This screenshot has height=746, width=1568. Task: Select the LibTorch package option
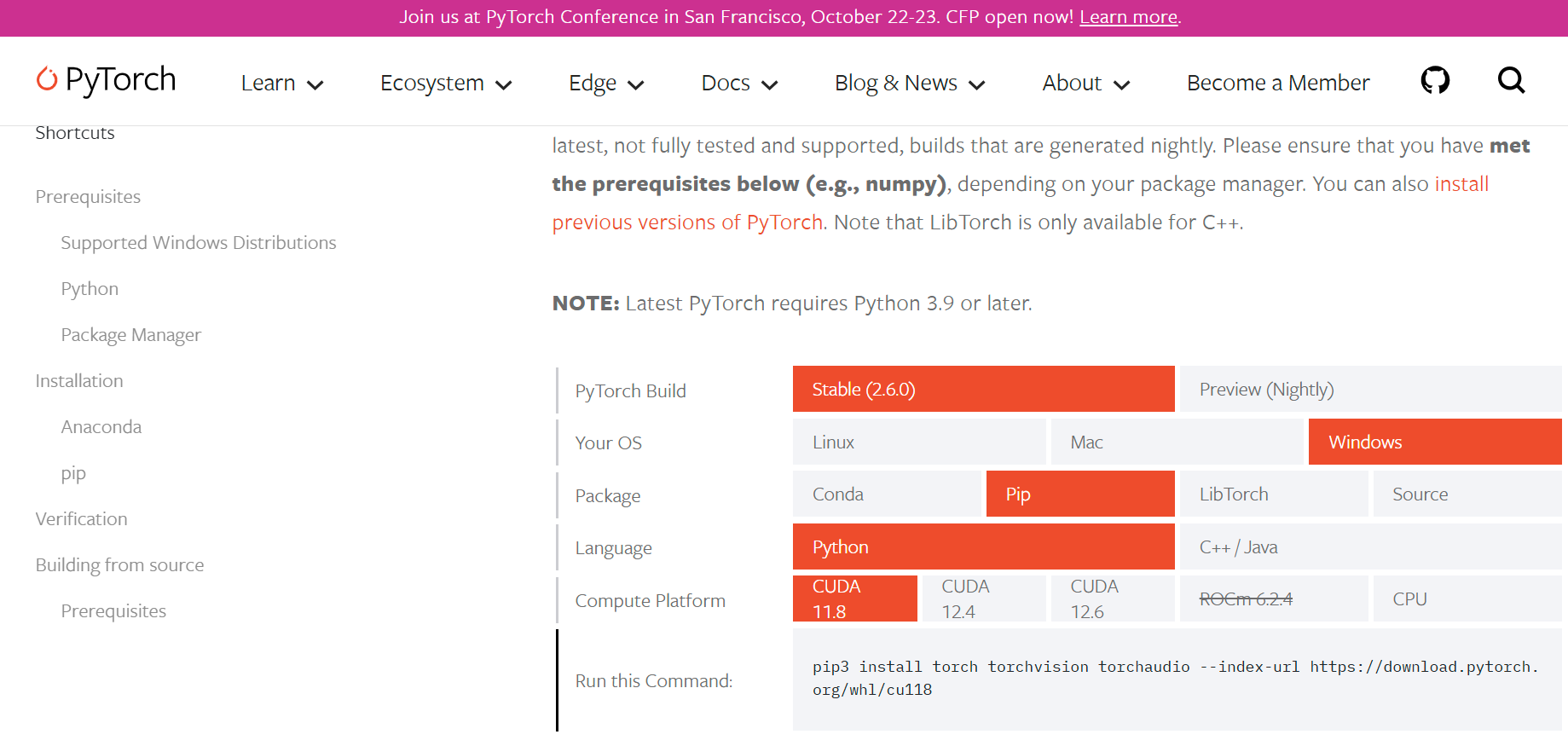[x=1274, y=494]
